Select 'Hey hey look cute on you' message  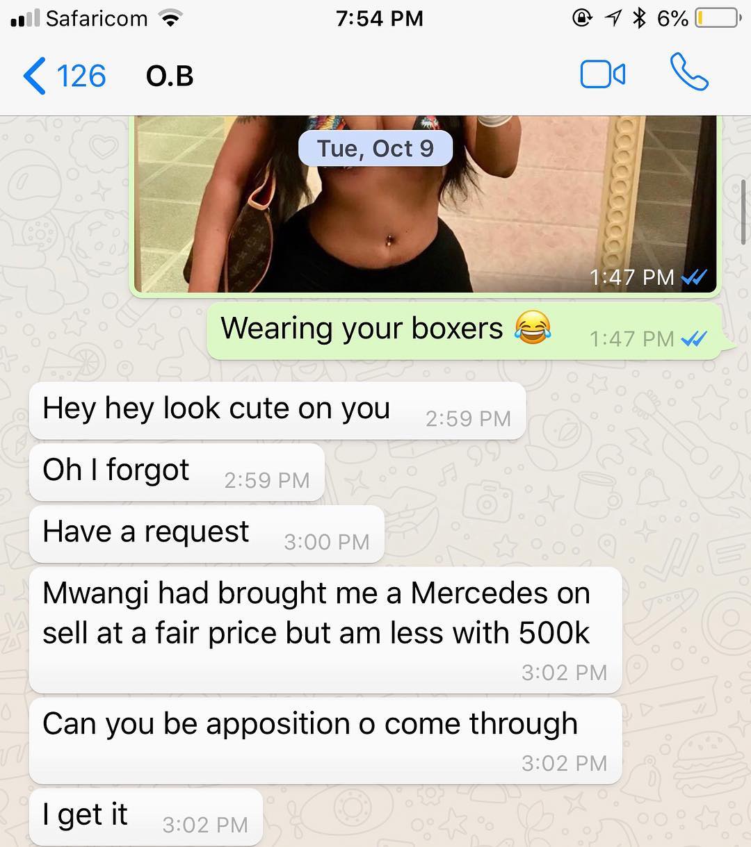coord(277,411)
